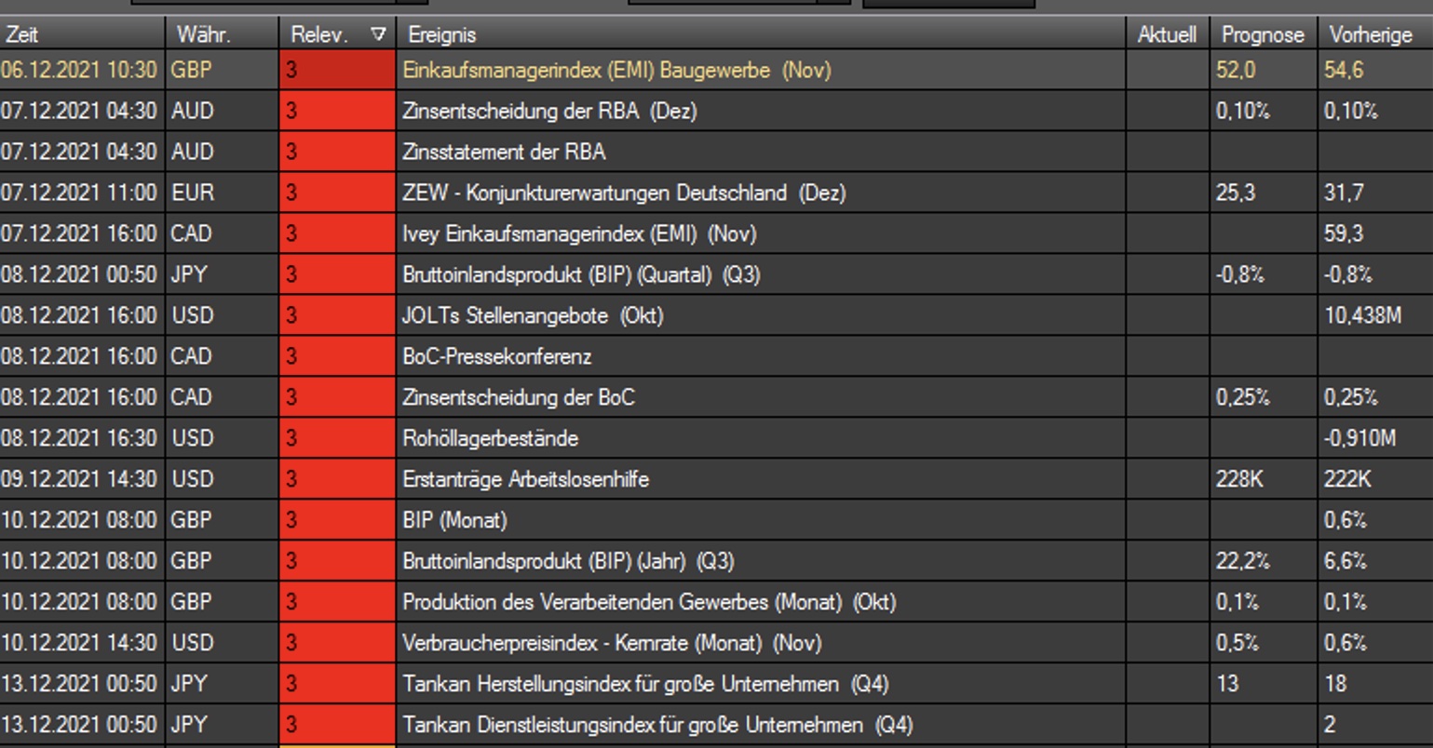The height and width of the screenshot is (748, 1433).
Task: Click red relevance cell for BIP (Monat)
Action: tap(337, 521)
